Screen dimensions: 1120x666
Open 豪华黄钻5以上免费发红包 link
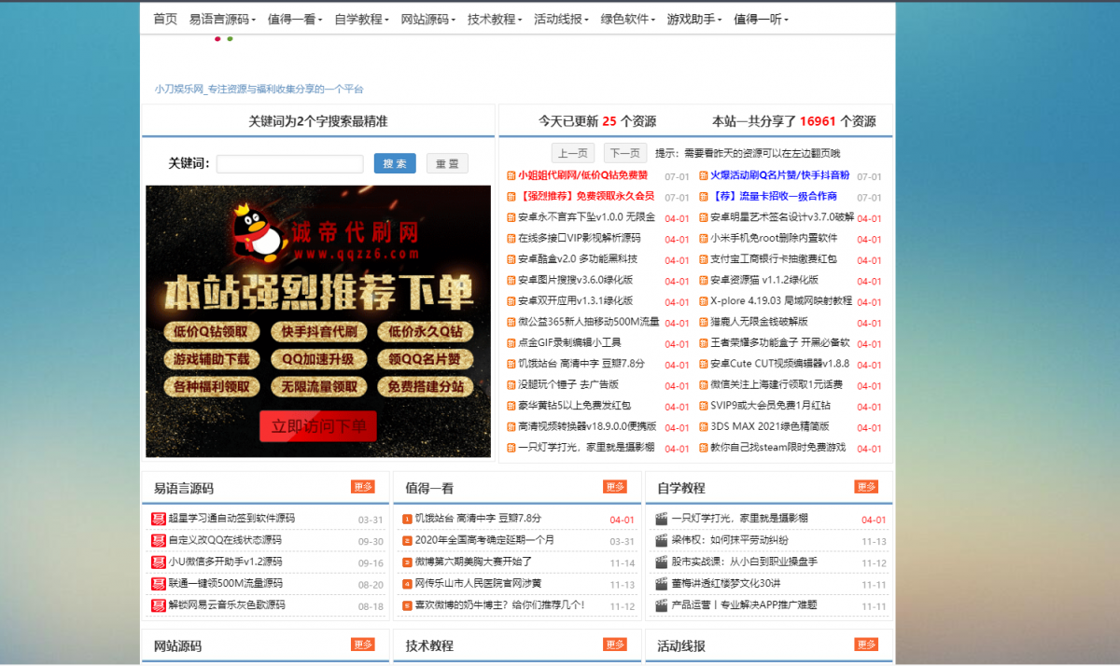point(574,406)
